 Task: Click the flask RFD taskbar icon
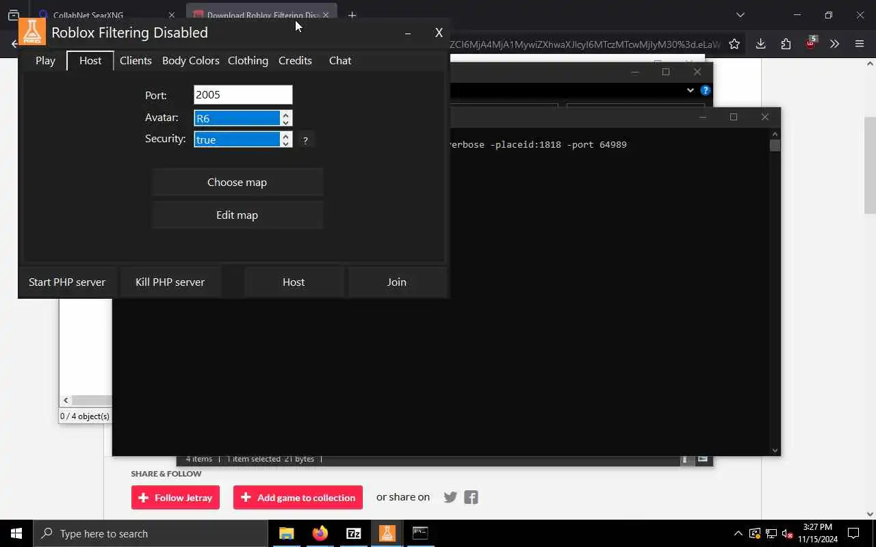[x=387, y=533]
